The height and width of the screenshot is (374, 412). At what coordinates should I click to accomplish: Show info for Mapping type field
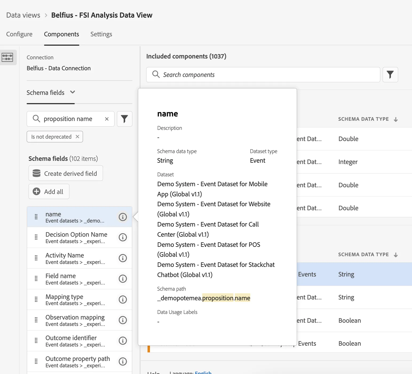(x=122, y=299)
